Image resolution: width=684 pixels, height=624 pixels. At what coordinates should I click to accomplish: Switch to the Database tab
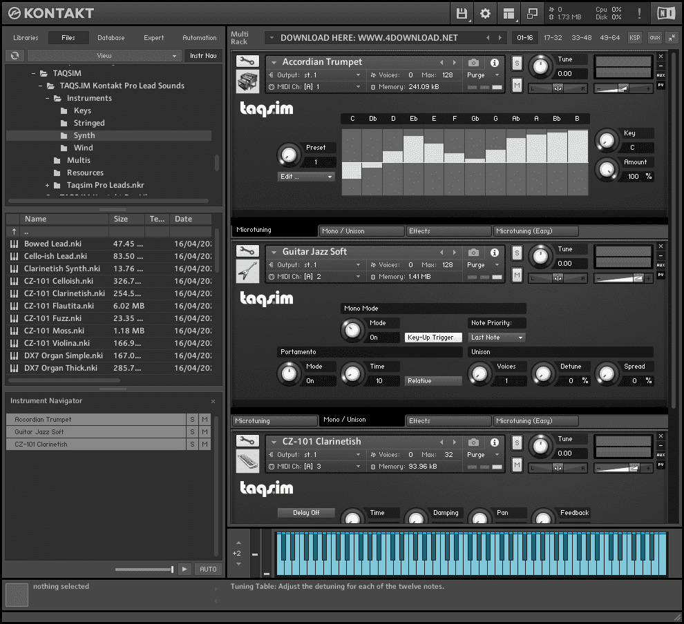(111, 38)
